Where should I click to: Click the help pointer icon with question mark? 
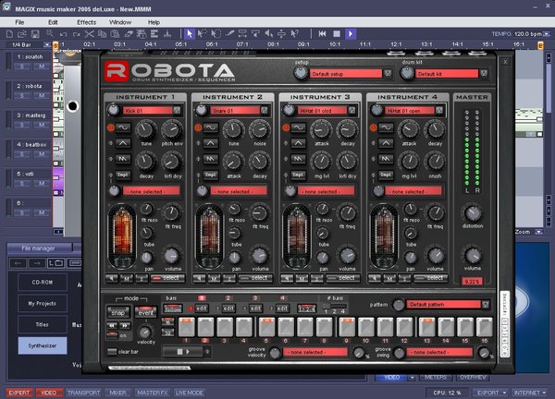click(x=294, y=34)
